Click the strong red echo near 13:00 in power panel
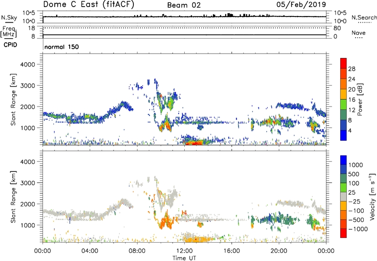 click(x=195, y=143)
